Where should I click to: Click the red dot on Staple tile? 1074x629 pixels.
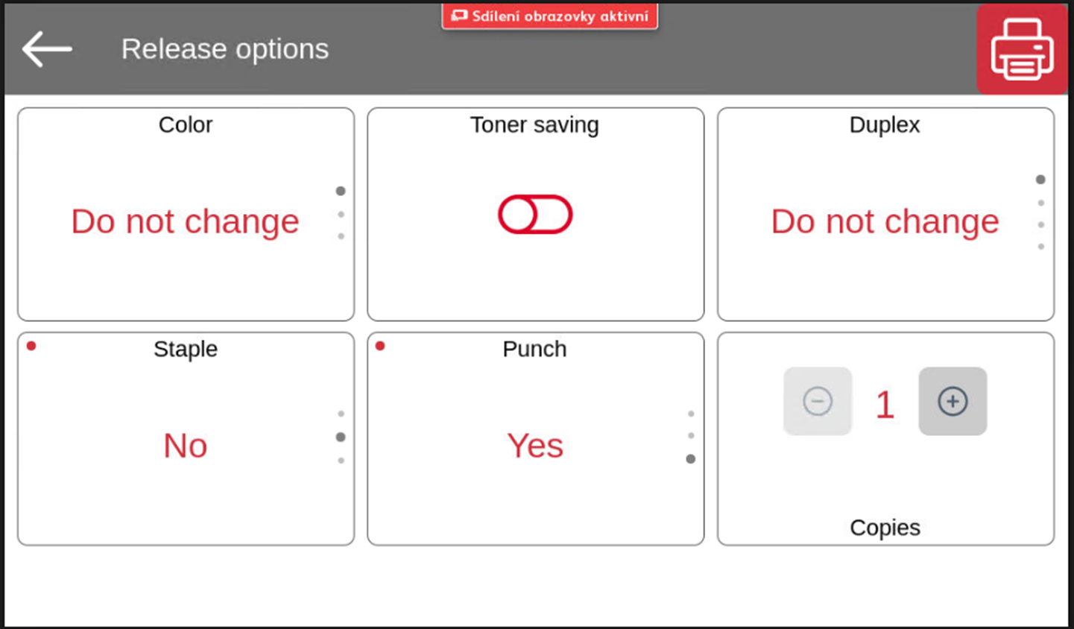pos(31,346)
